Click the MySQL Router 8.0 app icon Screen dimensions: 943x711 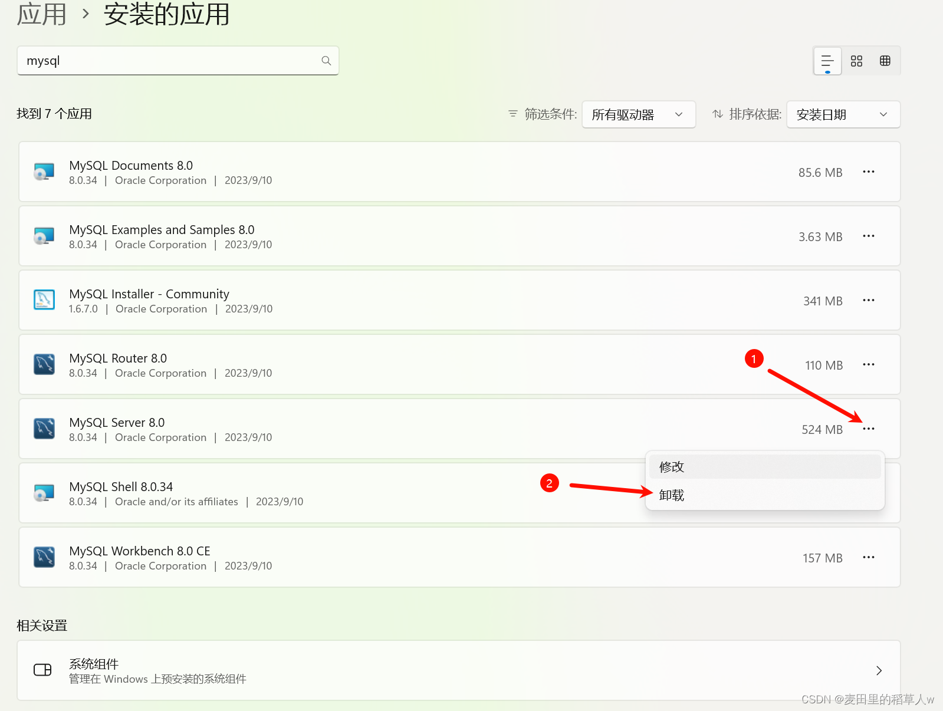44,364
